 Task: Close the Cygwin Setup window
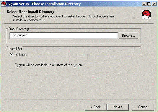(x=154, y=4)
